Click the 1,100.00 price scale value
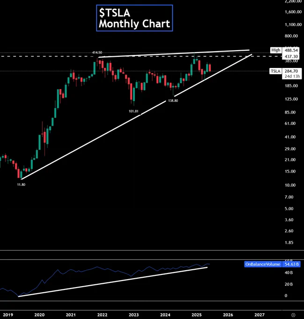This screenshot has width=304, height=319. 293,24
